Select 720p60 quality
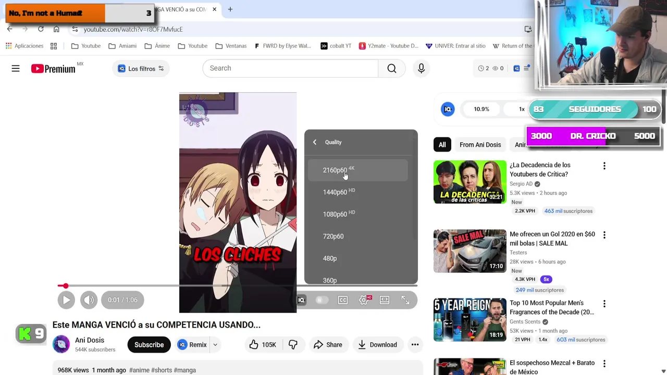 (358, 236)
